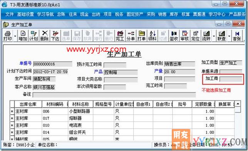
Task: Open the 票据通 menu
Action: pos(199,14)
